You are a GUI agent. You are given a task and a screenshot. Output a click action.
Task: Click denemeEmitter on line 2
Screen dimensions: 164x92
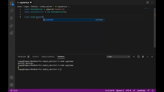coord(37,12)
